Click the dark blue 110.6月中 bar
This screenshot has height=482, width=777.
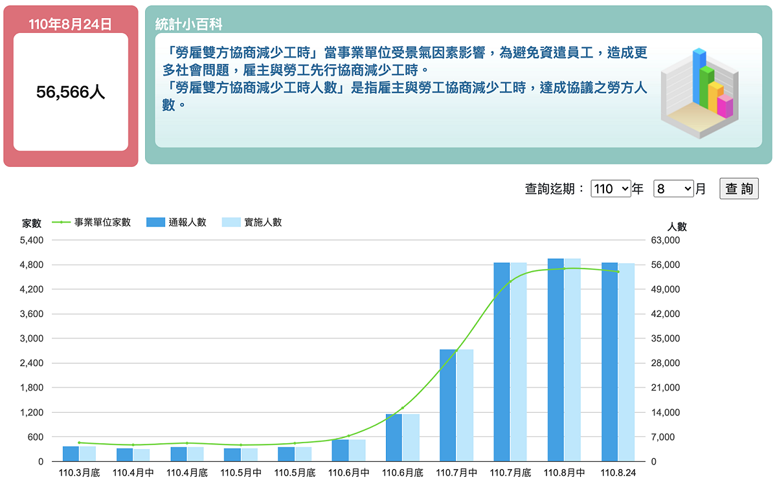pyautogui.click(x=340, y=450)
